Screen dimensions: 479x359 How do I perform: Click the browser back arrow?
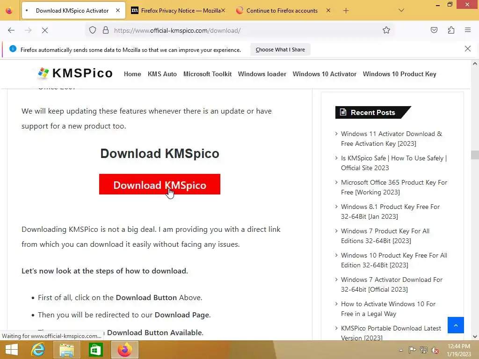(11, 30)
